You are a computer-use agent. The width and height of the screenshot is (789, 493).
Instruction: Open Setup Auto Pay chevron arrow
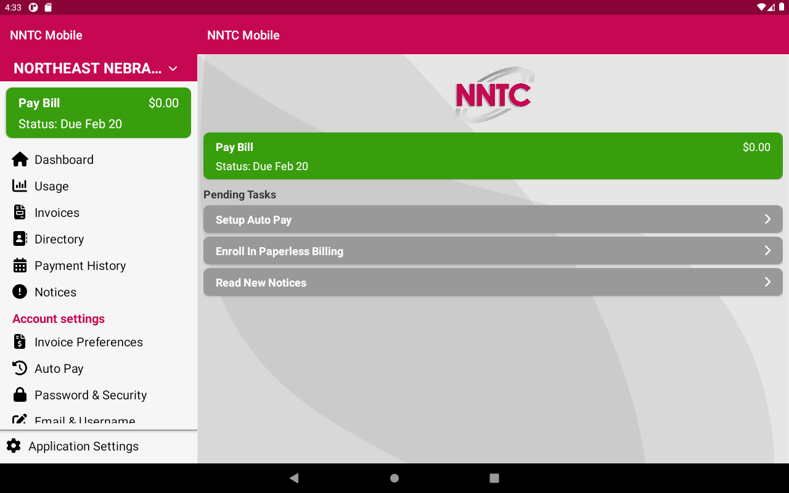pyautogui.click(x=767, y=219)
